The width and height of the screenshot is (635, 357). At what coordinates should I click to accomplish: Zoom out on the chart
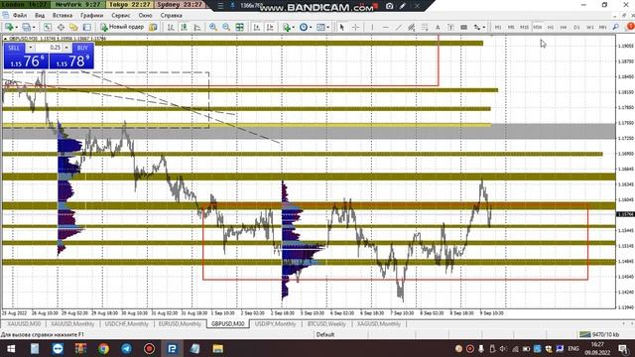(x=226, y=27)
